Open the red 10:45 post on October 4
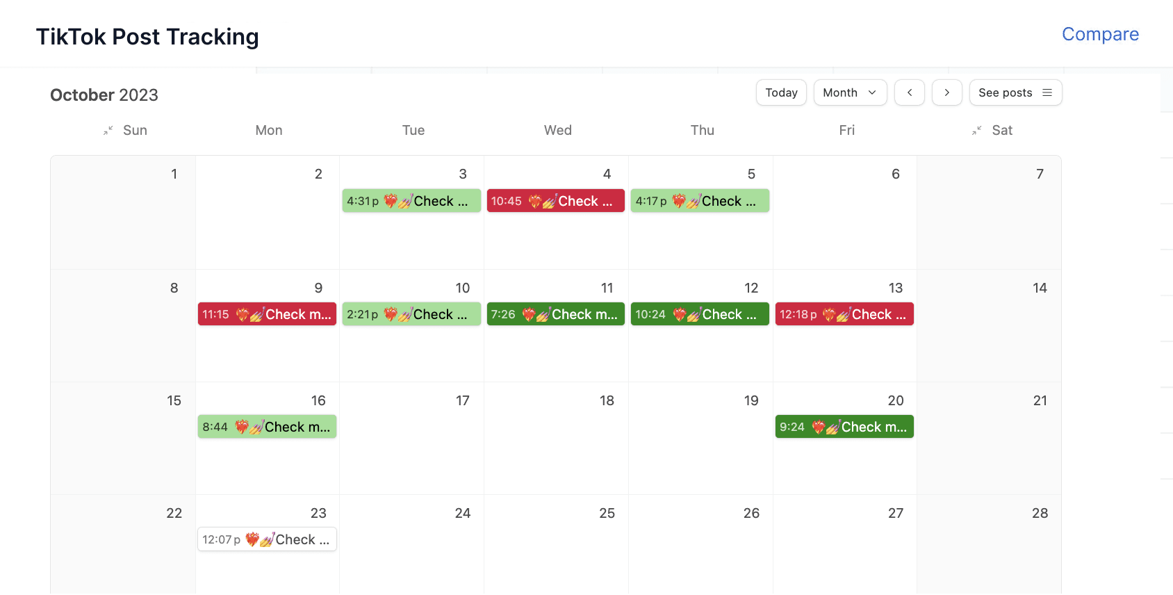Viewport: 1173px width, 595px height. tap(555, 201)
